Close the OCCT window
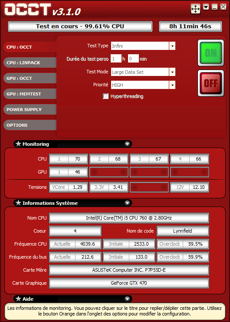 point(223,7)
